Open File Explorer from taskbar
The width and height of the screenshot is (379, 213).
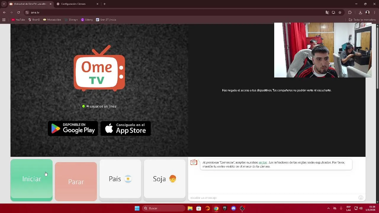pos(190,208)
